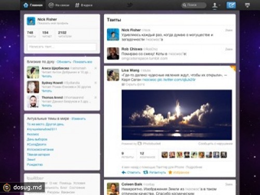
Task: Open the На связи connect tab
Action: coord(59,5)
